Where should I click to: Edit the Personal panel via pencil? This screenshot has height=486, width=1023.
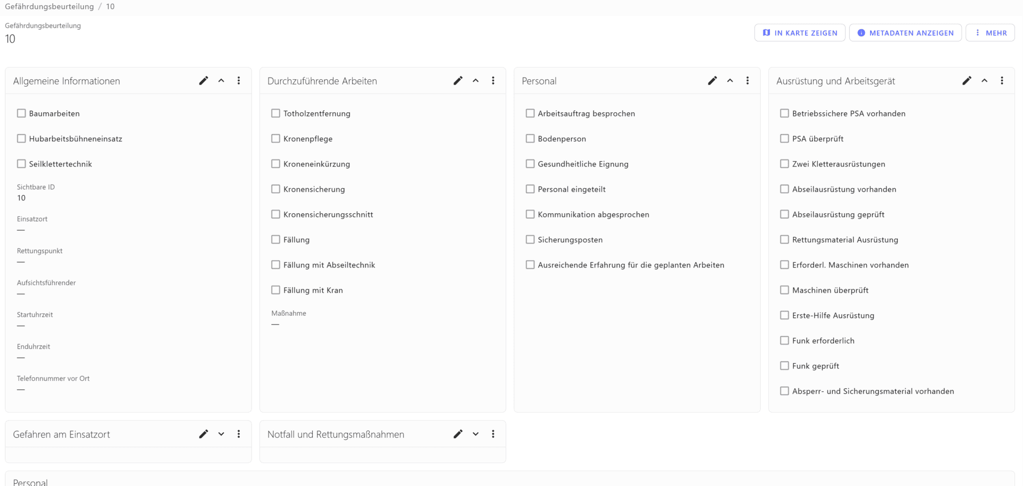point(712,81)
